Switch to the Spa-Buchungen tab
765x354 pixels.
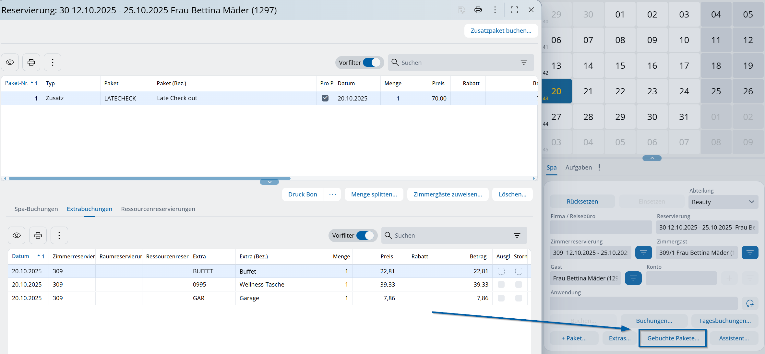(36, 209)
